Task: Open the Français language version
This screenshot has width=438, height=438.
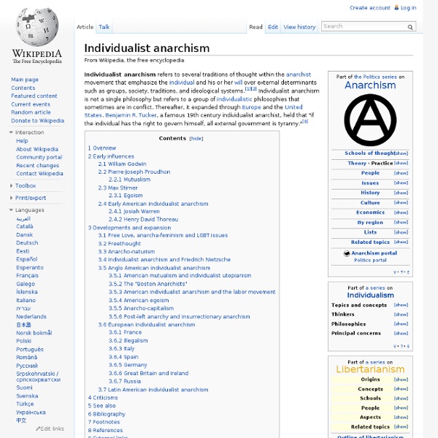Action: pyautogui.click(x=27, y=276)
